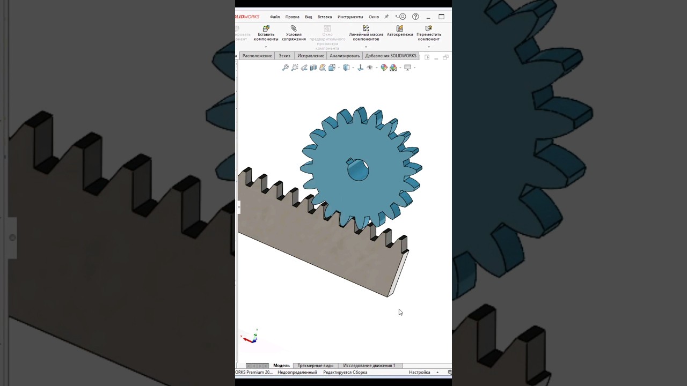Switch to the Расположение tab
Image resolution: width=687 pixels, height=386 pixels.
[257, 56]
